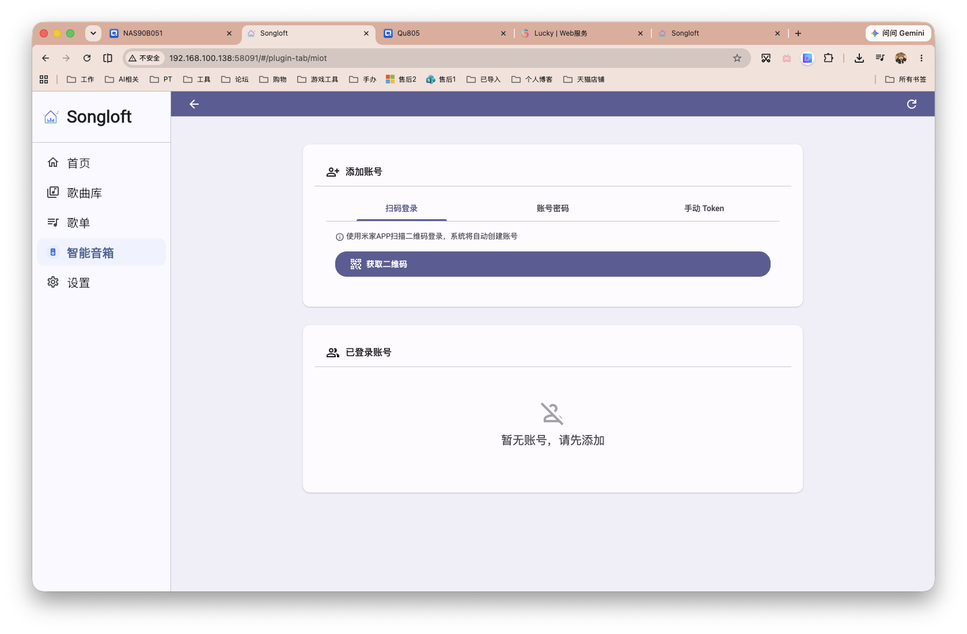Screen dimensions: 967x634
Task: Click the screenshot extension icon in toolbar
Action: (x=766, y=58)
